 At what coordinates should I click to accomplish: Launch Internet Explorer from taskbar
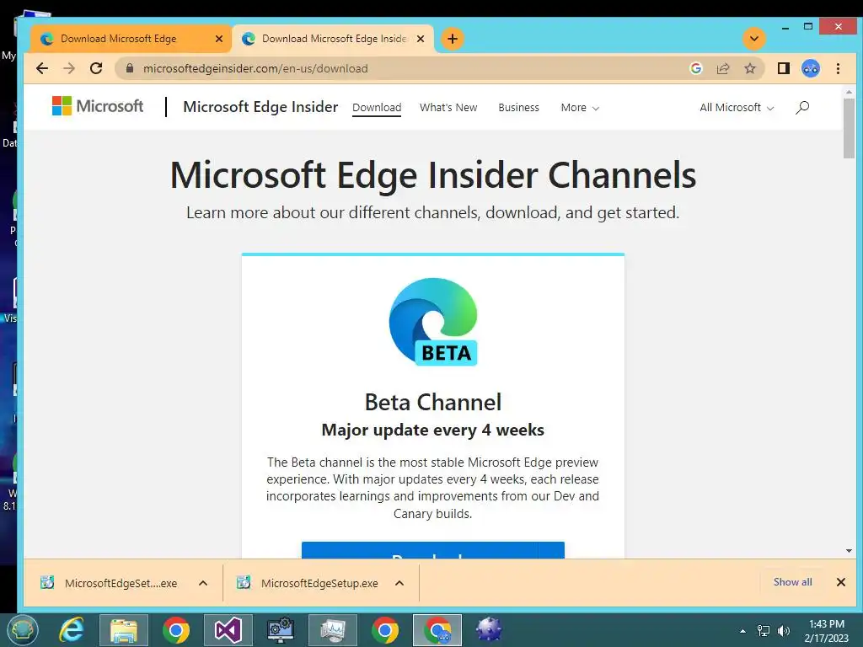72,630
